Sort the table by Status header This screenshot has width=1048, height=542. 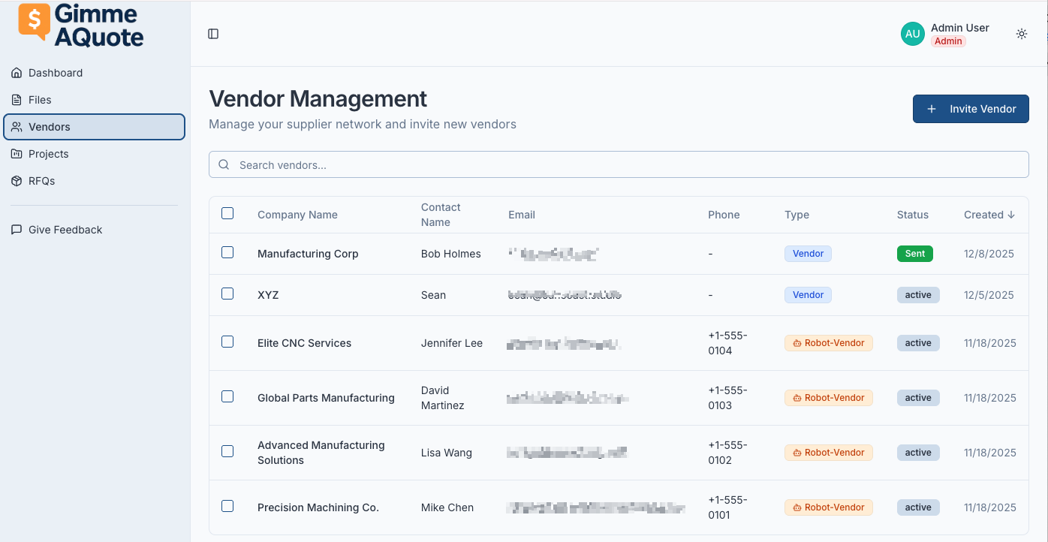click(x=912, y=215)
